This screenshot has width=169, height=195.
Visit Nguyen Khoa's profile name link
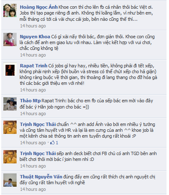tap(35, 37)
